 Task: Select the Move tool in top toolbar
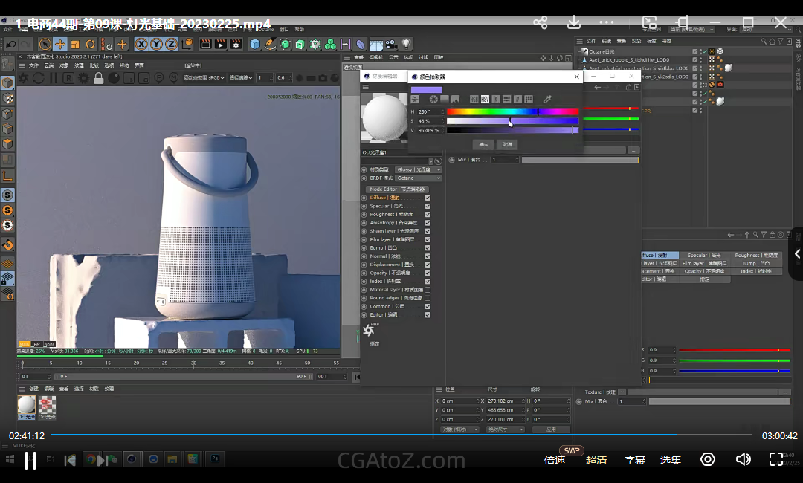pyautogui.click(x=60, y=45)
